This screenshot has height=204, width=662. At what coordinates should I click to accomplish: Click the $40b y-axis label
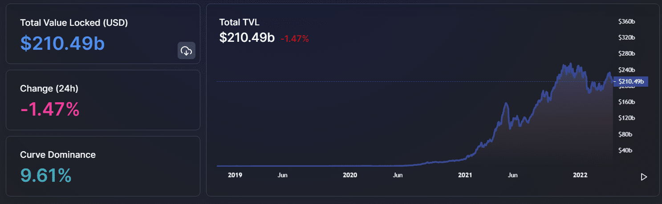625,150
